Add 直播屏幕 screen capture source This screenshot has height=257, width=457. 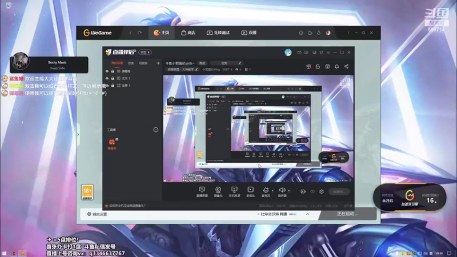[x=202, y=192]
